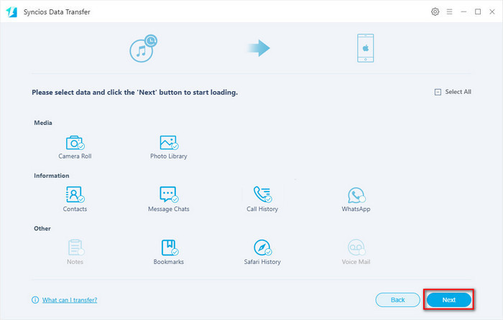Select the Photo Library icon
This screenshot has width=503, height=320.
pyautogui.click(x=169, y=143)
